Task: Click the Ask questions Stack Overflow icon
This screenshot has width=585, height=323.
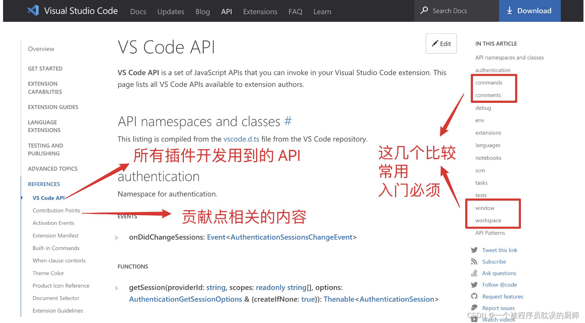Action: click(474, 273)
